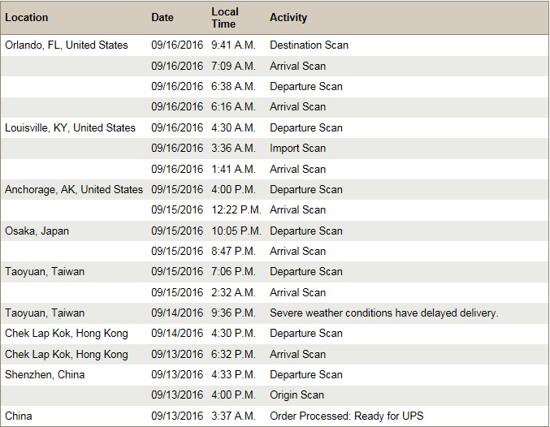Click the Origin Scan activity text
The image size is (550, 427).
(x=297, y=395)
